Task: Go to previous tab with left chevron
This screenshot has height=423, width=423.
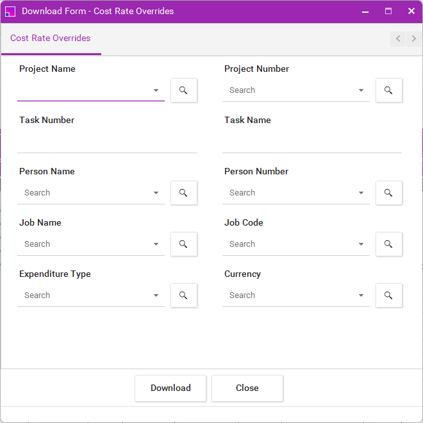Action: tap(398, 39)
